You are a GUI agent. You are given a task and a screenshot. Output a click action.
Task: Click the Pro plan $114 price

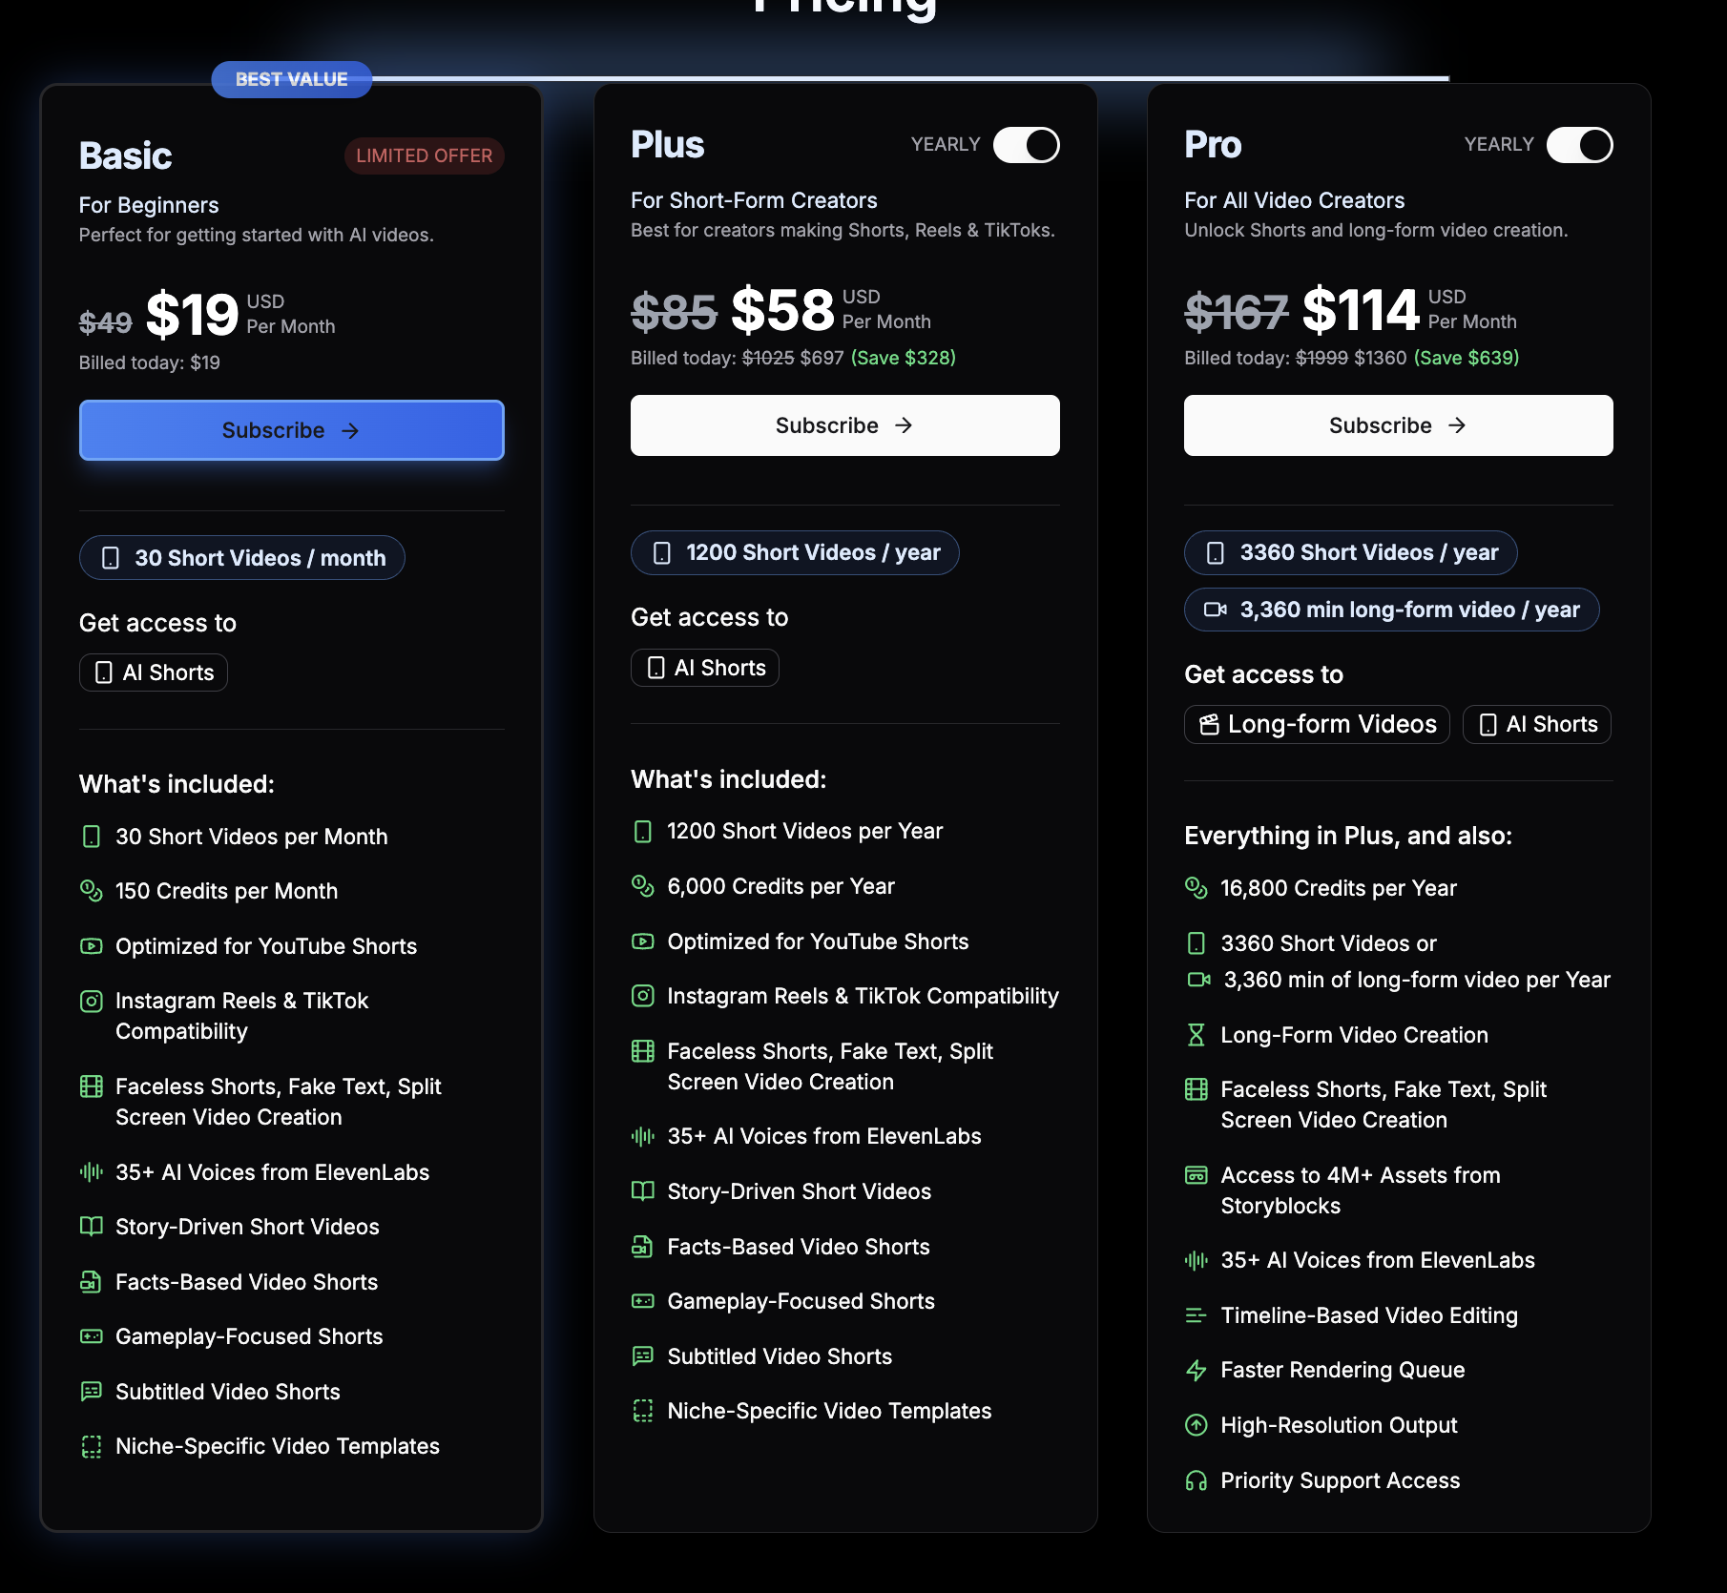pyautogui.click(x=1361, y=309)
